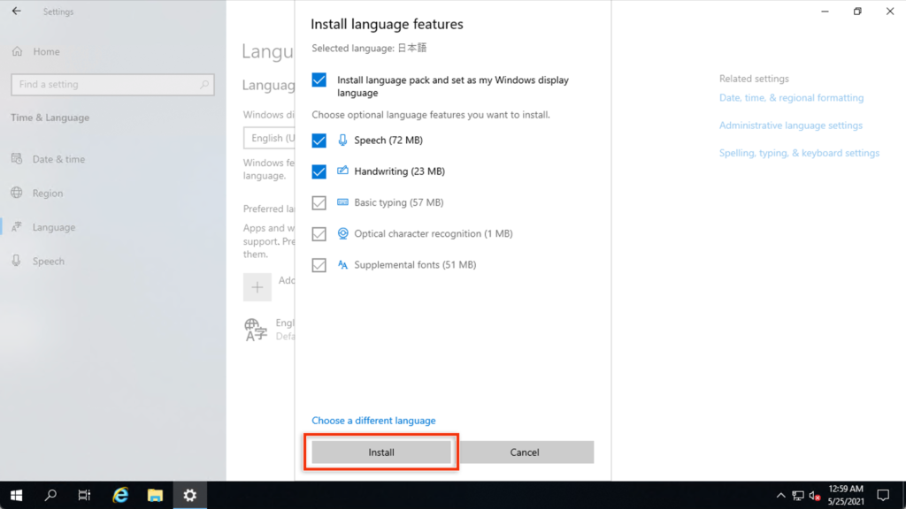Select Speech settings in sidebar
This screenshot has width=906, height=509.
click(49, 261)
